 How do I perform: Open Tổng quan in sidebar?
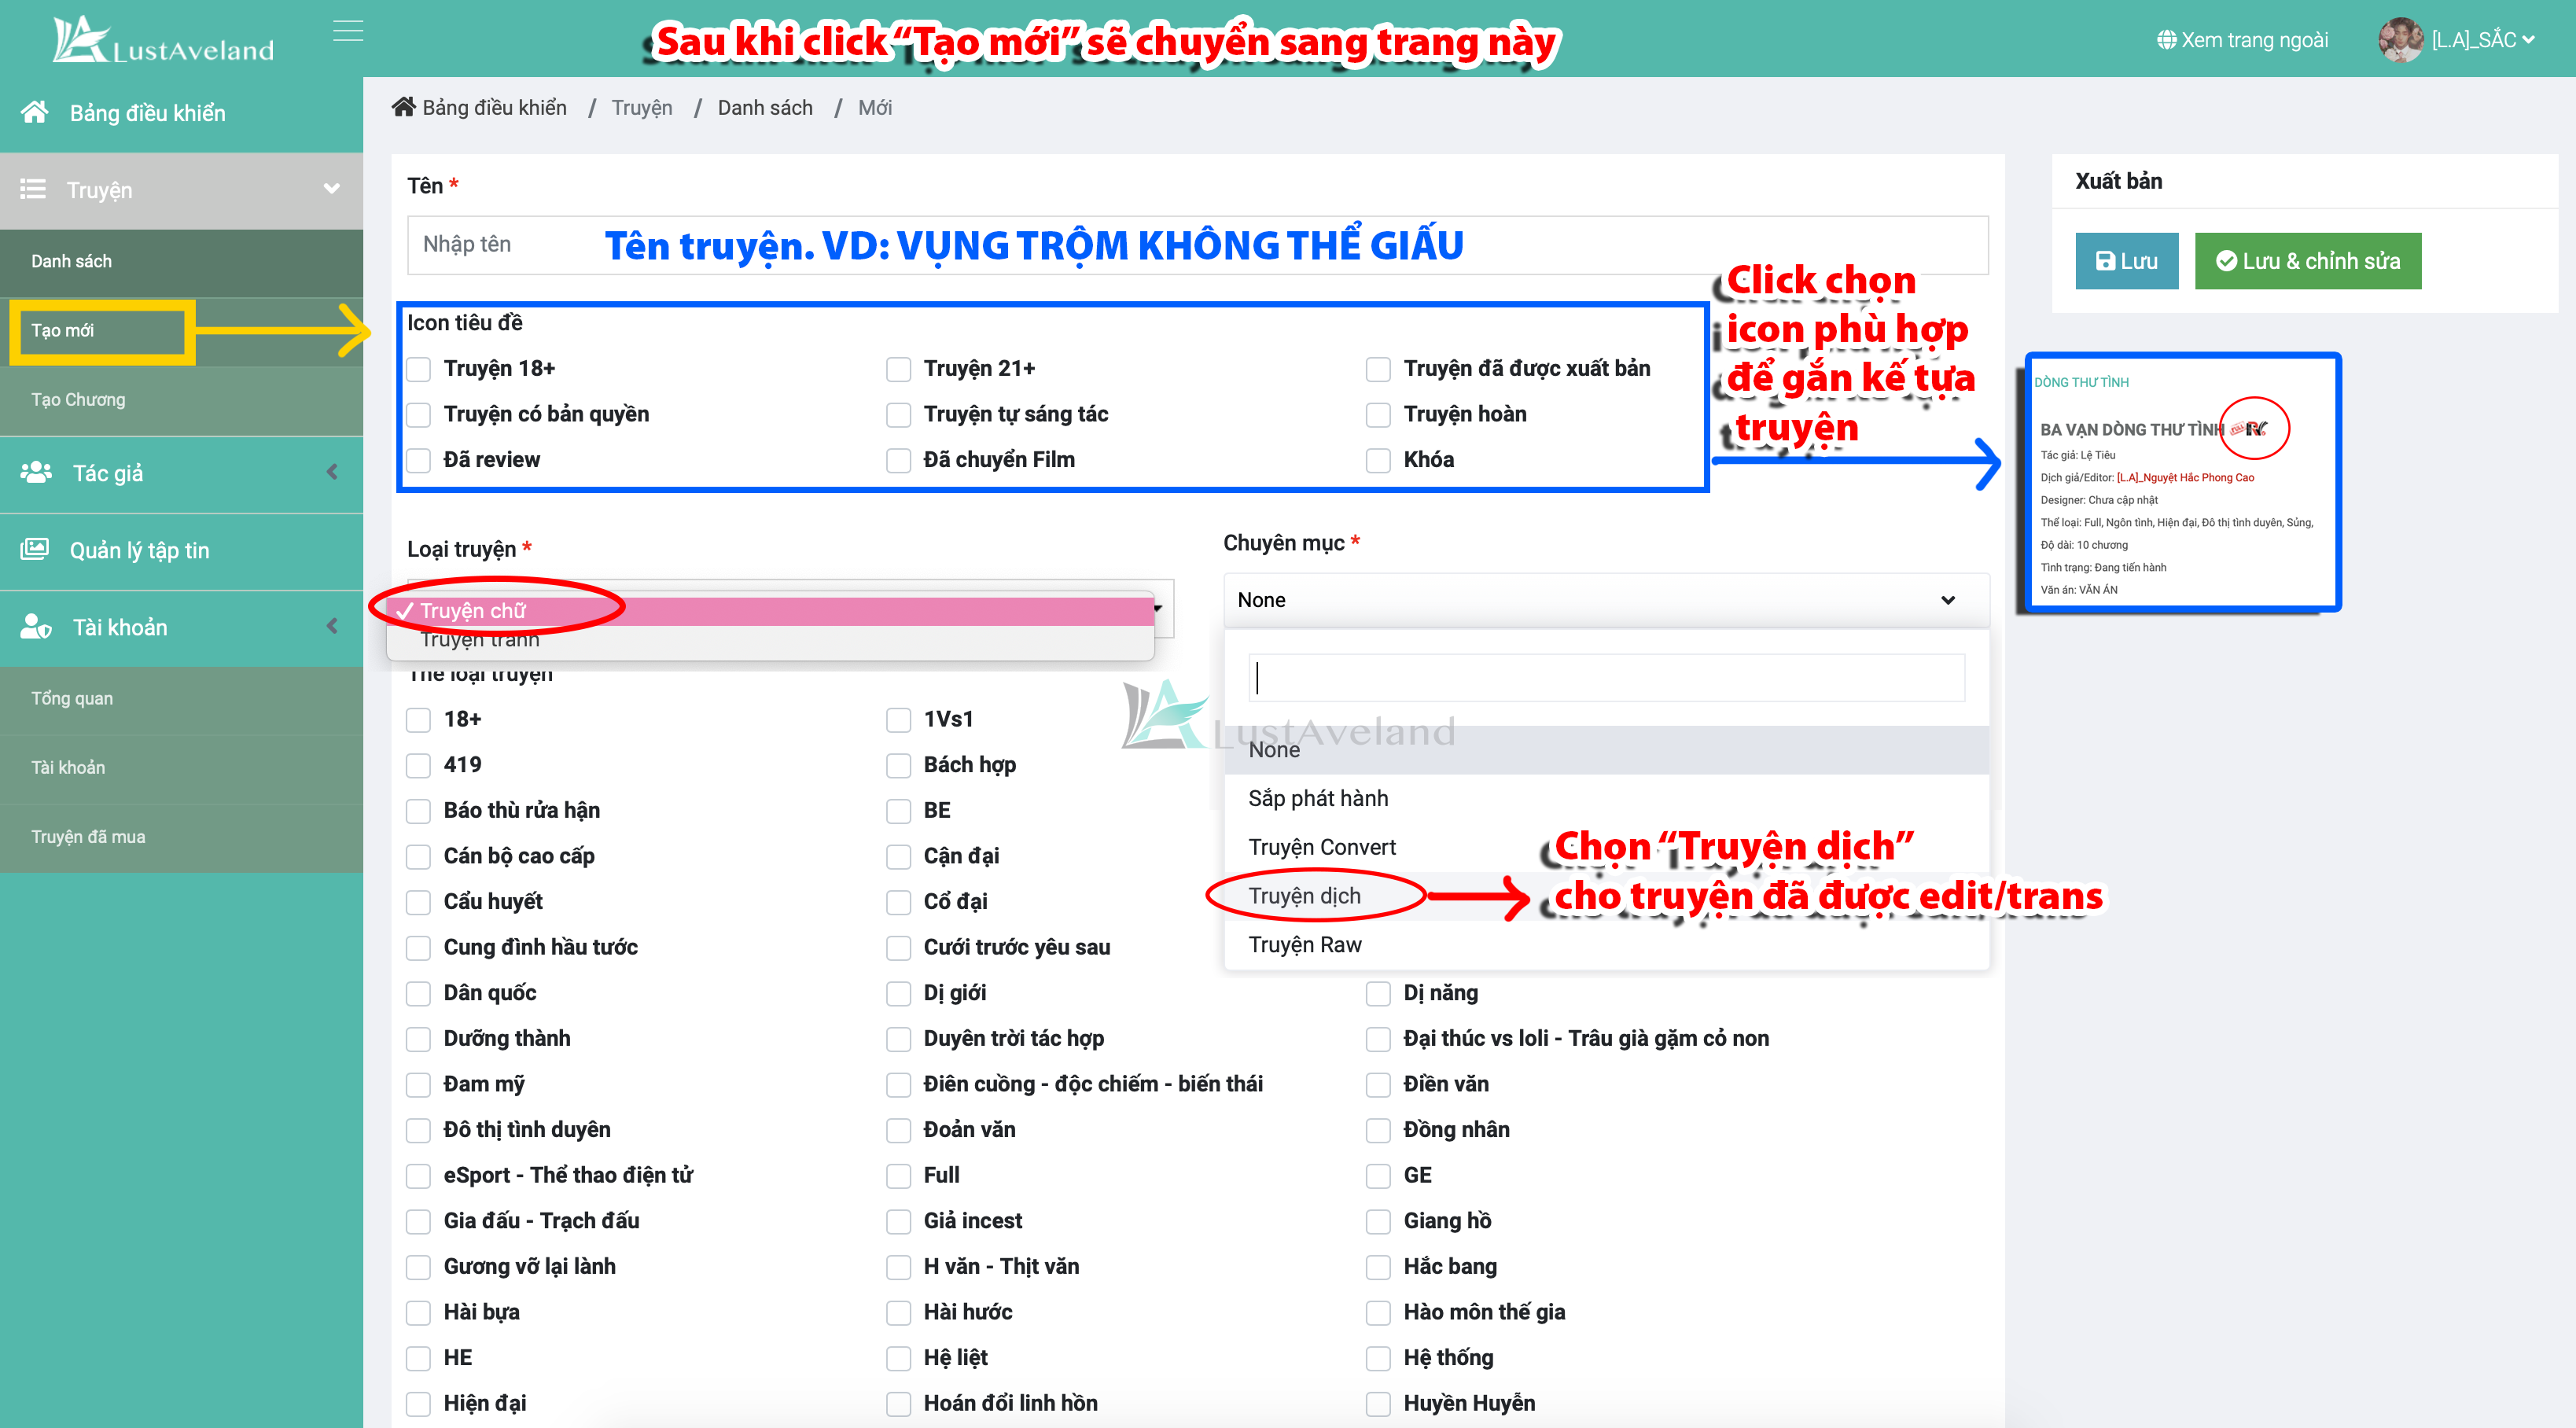181,698
